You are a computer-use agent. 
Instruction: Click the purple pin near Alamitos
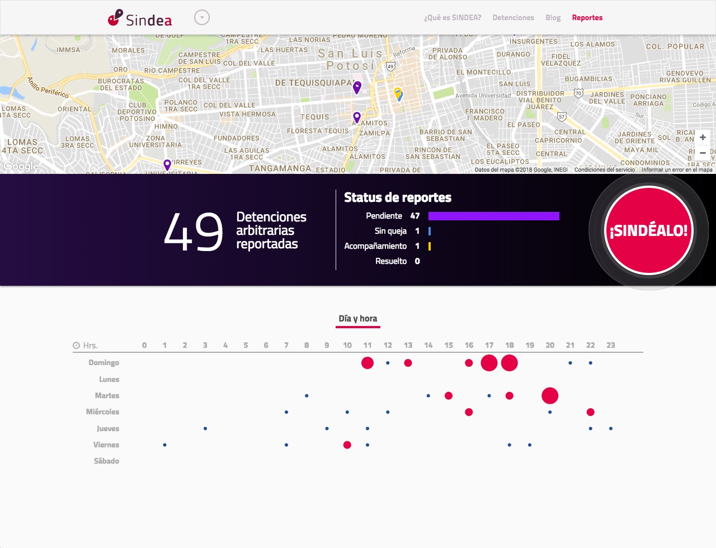357,117
